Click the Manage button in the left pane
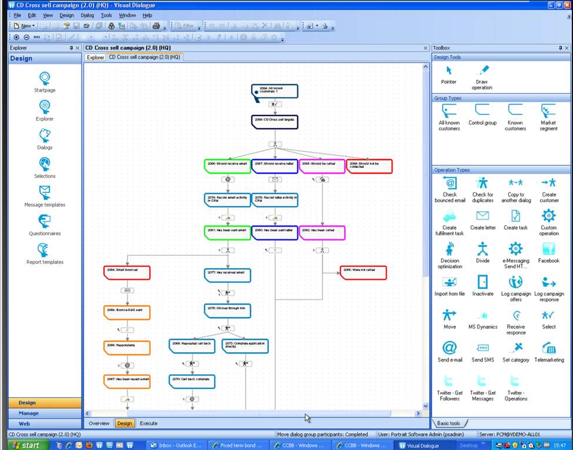 tap(44, 412)
